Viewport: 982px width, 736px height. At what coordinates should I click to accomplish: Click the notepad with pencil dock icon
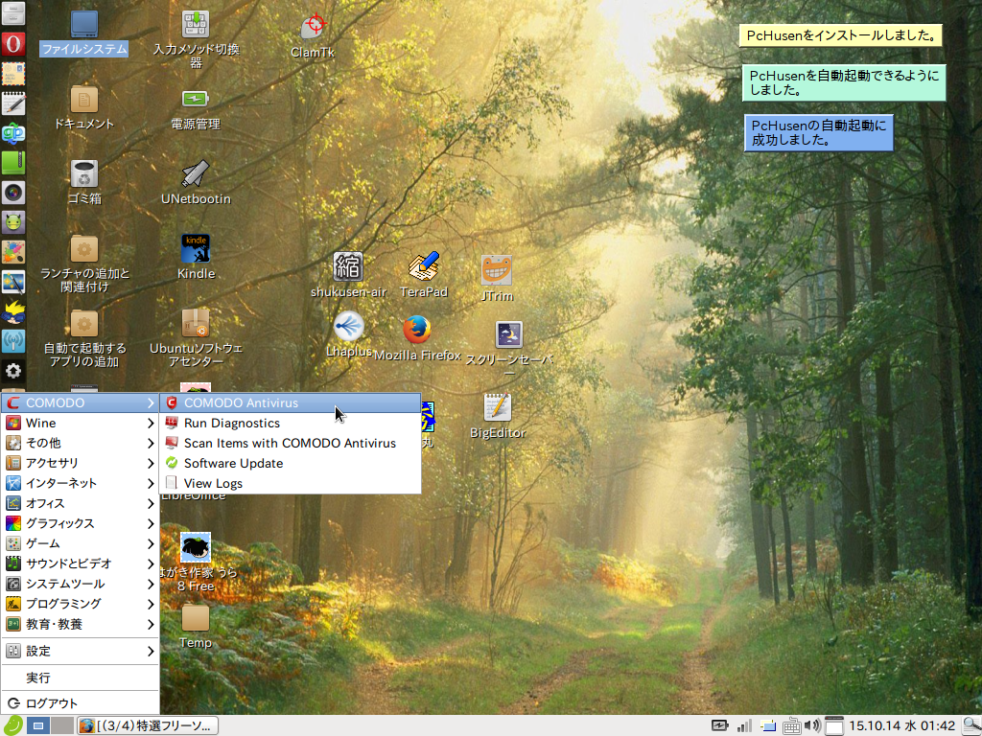pos(13,103)
